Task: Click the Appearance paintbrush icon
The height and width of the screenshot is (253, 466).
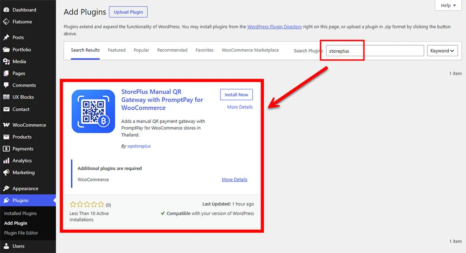Action: (6, 188)
